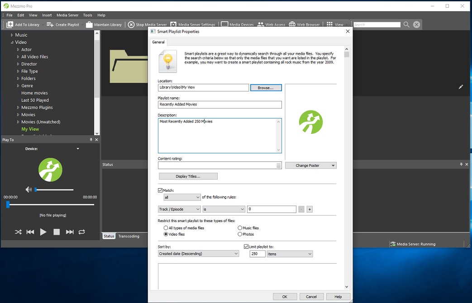Click the Mezzmo poster thumbnail in dialog
472x303 pixels.
coord(310,122)
